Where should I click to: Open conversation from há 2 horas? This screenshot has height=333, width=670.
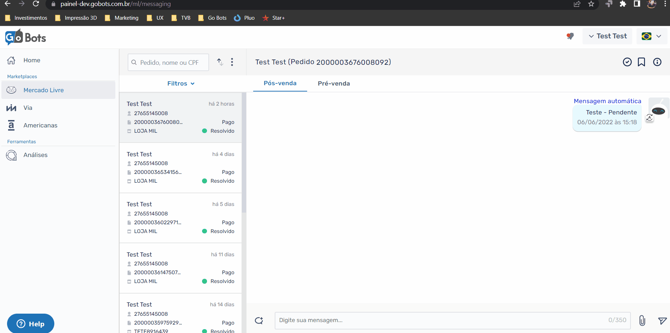(181, 118)
